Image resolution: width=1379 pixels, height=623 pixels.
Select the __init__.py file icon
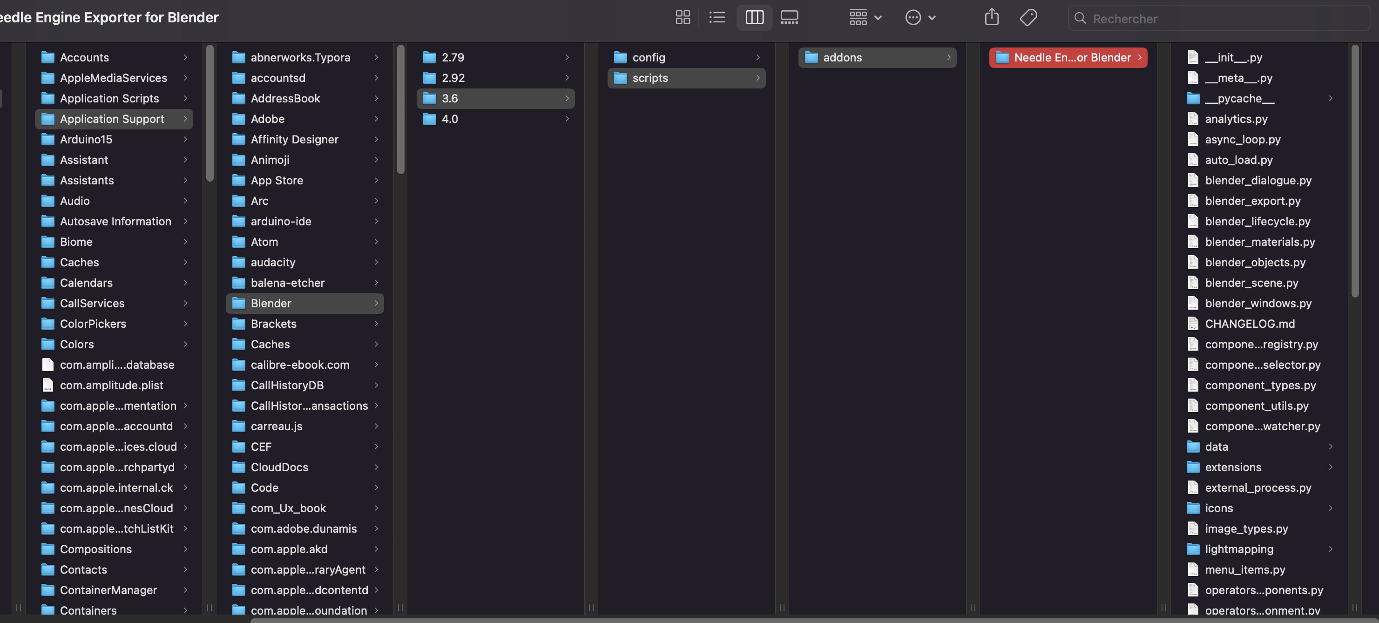point(1193,57)
